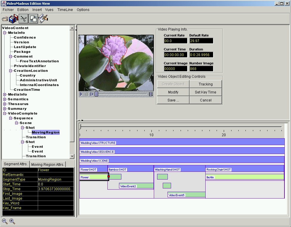The image size is (291, 227).
Task: Step the video forward one frame
Action: (92, 94)
